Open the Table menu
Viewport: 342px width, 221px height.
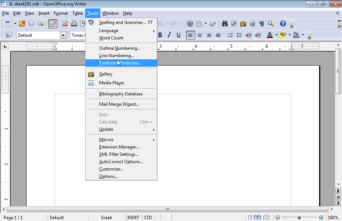pyautogui.click(x=77, y=13)
